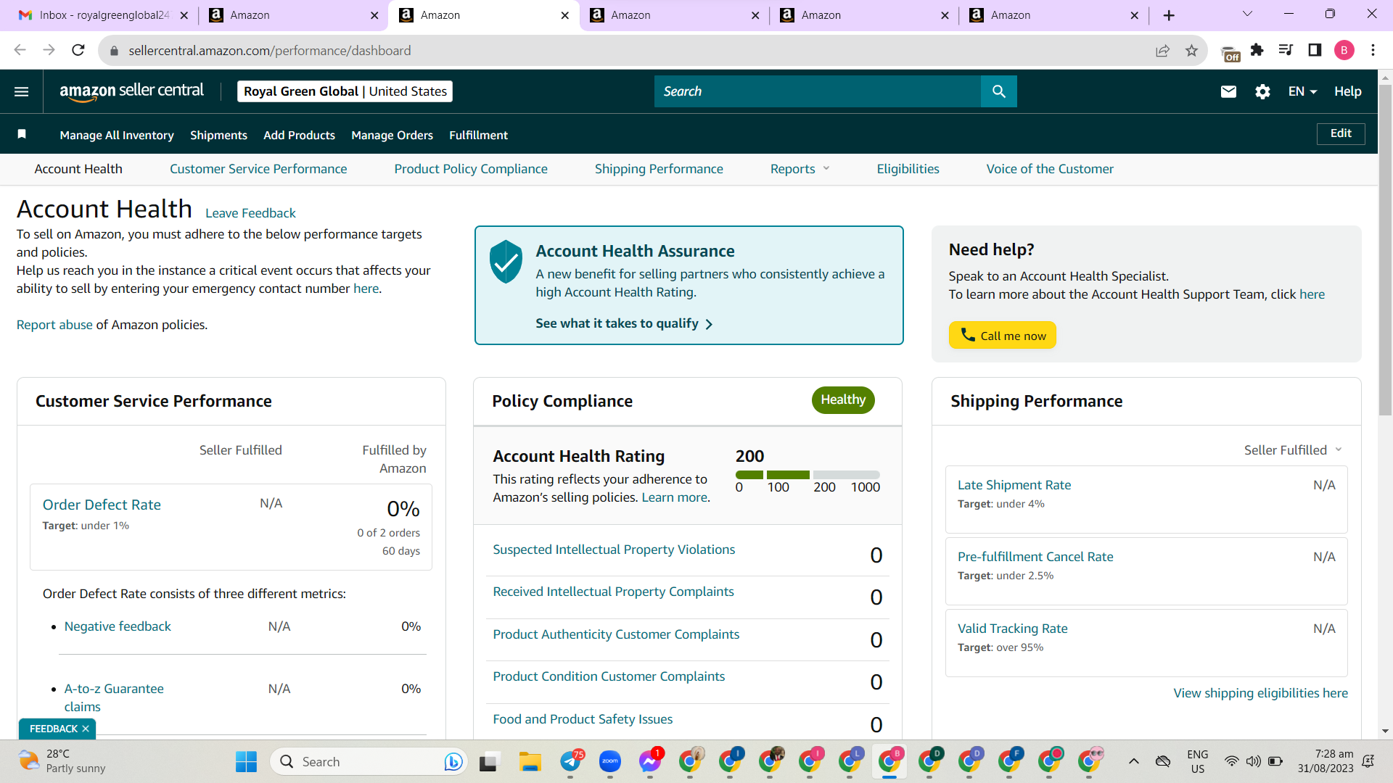Click the Edit button in navigation bar

(1341, 133)
